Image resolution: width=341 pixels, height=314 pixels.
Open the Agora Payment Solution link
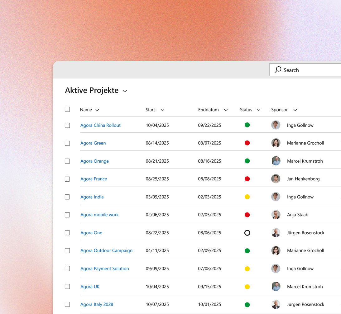(x=105, y=269)
